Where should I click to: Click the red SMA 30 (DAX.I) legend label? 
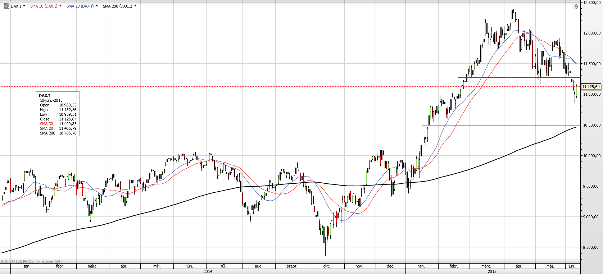point(44,6)
